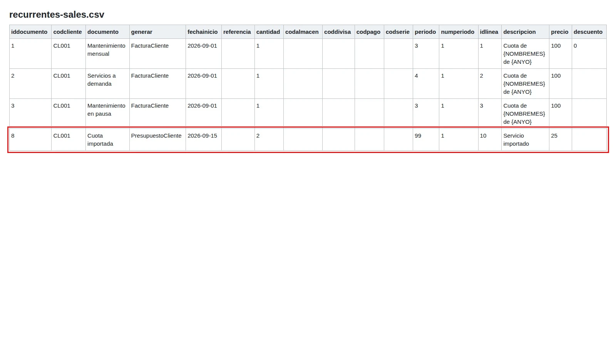Click the idlinea column header

(490, 32)
